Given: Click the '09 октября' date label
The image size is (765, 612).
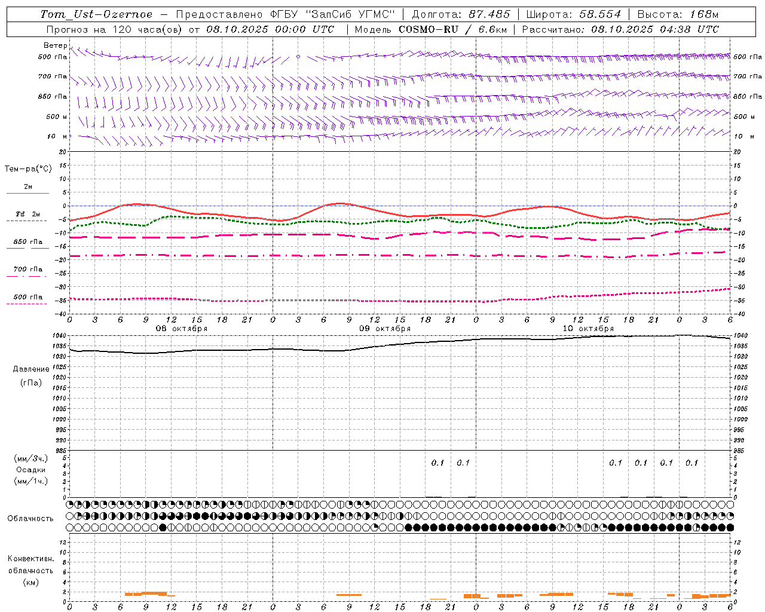Looking at the screenshot, I should click(x=385, y=328).
